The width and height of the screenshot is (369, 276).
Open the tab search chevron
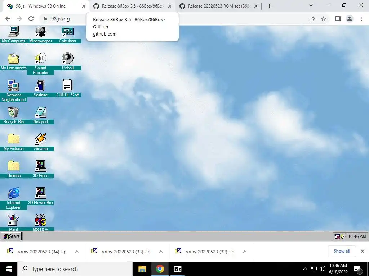click(311, 5)
